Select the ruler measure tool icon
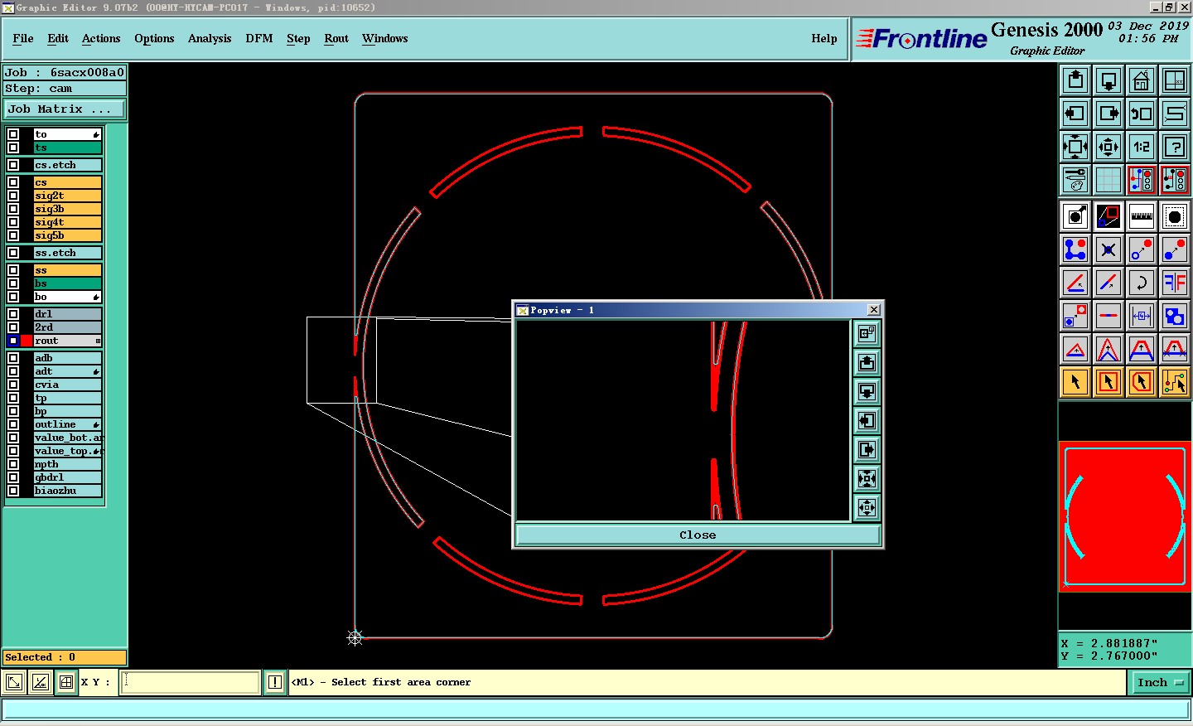Viewport: 1193px width, 726px height. 1142,216
